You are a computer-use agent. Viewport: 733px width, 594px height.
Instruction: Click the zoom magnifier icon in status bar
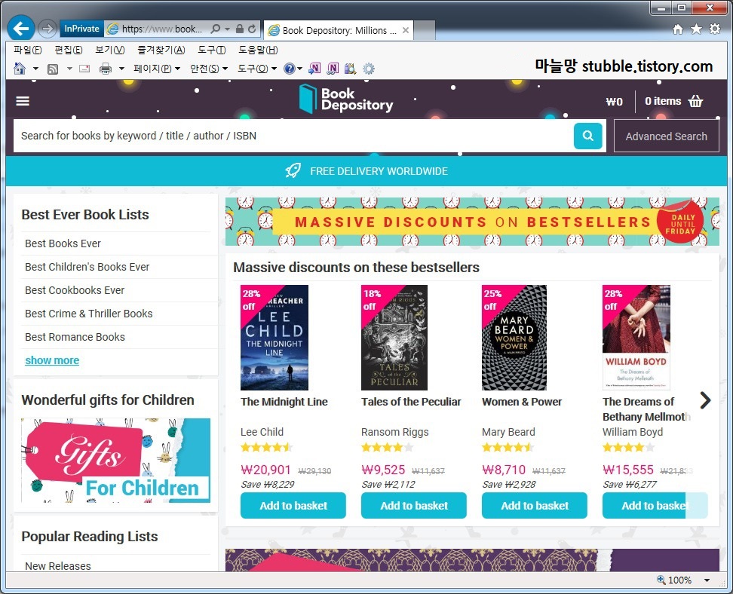[x=661, y=580]
